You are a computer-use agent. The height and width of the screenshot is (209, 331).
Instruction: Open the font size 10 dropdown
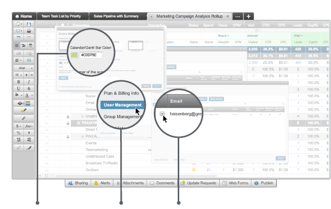click(18, 75)
